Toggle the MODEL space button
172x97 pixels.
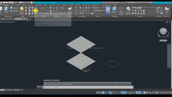tap(99, 93)
